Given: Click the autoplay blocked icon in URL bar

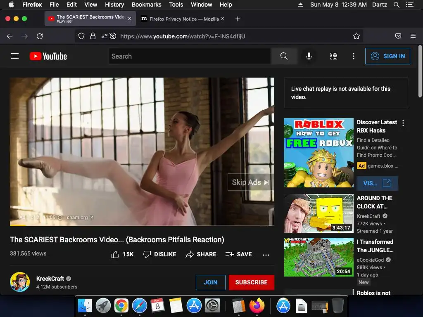Looking at the screenshot, I should coord(113,36).
